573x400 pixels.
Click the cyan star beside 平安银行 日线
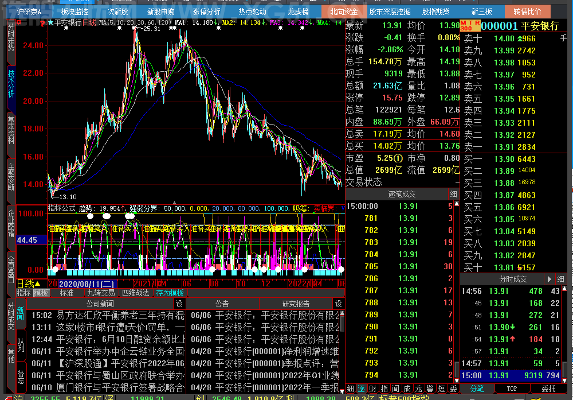(x=51, y=23)
